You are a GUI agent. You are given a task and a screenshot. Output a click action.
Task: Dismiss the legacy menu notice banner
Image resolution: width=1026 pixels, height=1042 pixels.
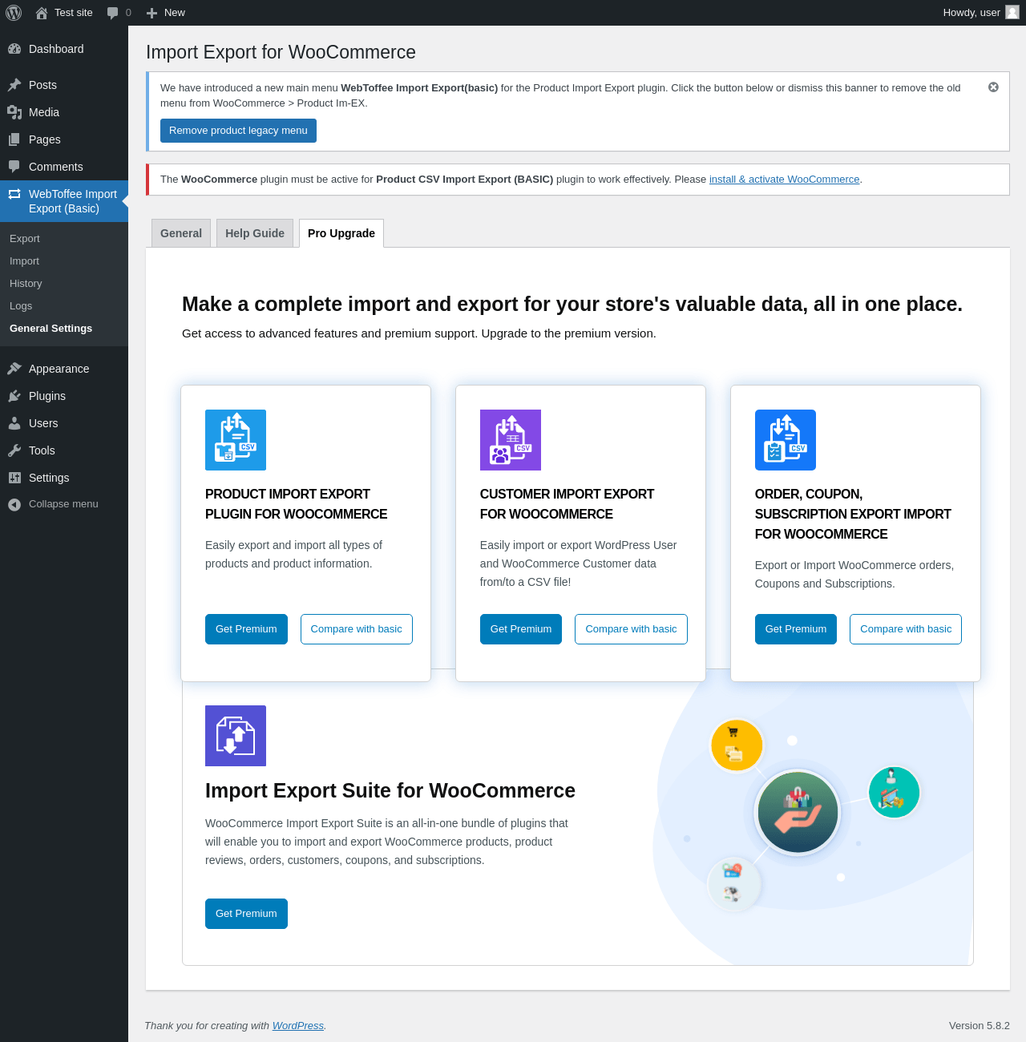tap(993, 87)
